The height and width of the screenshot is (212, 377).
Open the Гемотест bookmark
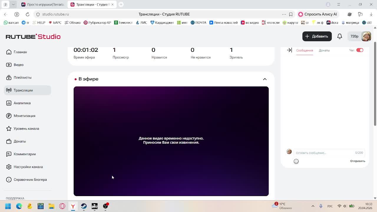coord(123,23)
